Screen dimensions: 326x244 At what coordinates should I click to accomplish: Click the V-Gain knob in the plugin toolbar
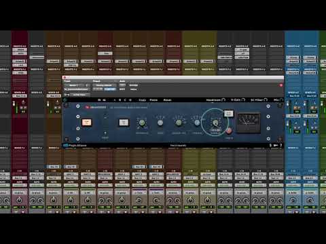tap(243, 100)
